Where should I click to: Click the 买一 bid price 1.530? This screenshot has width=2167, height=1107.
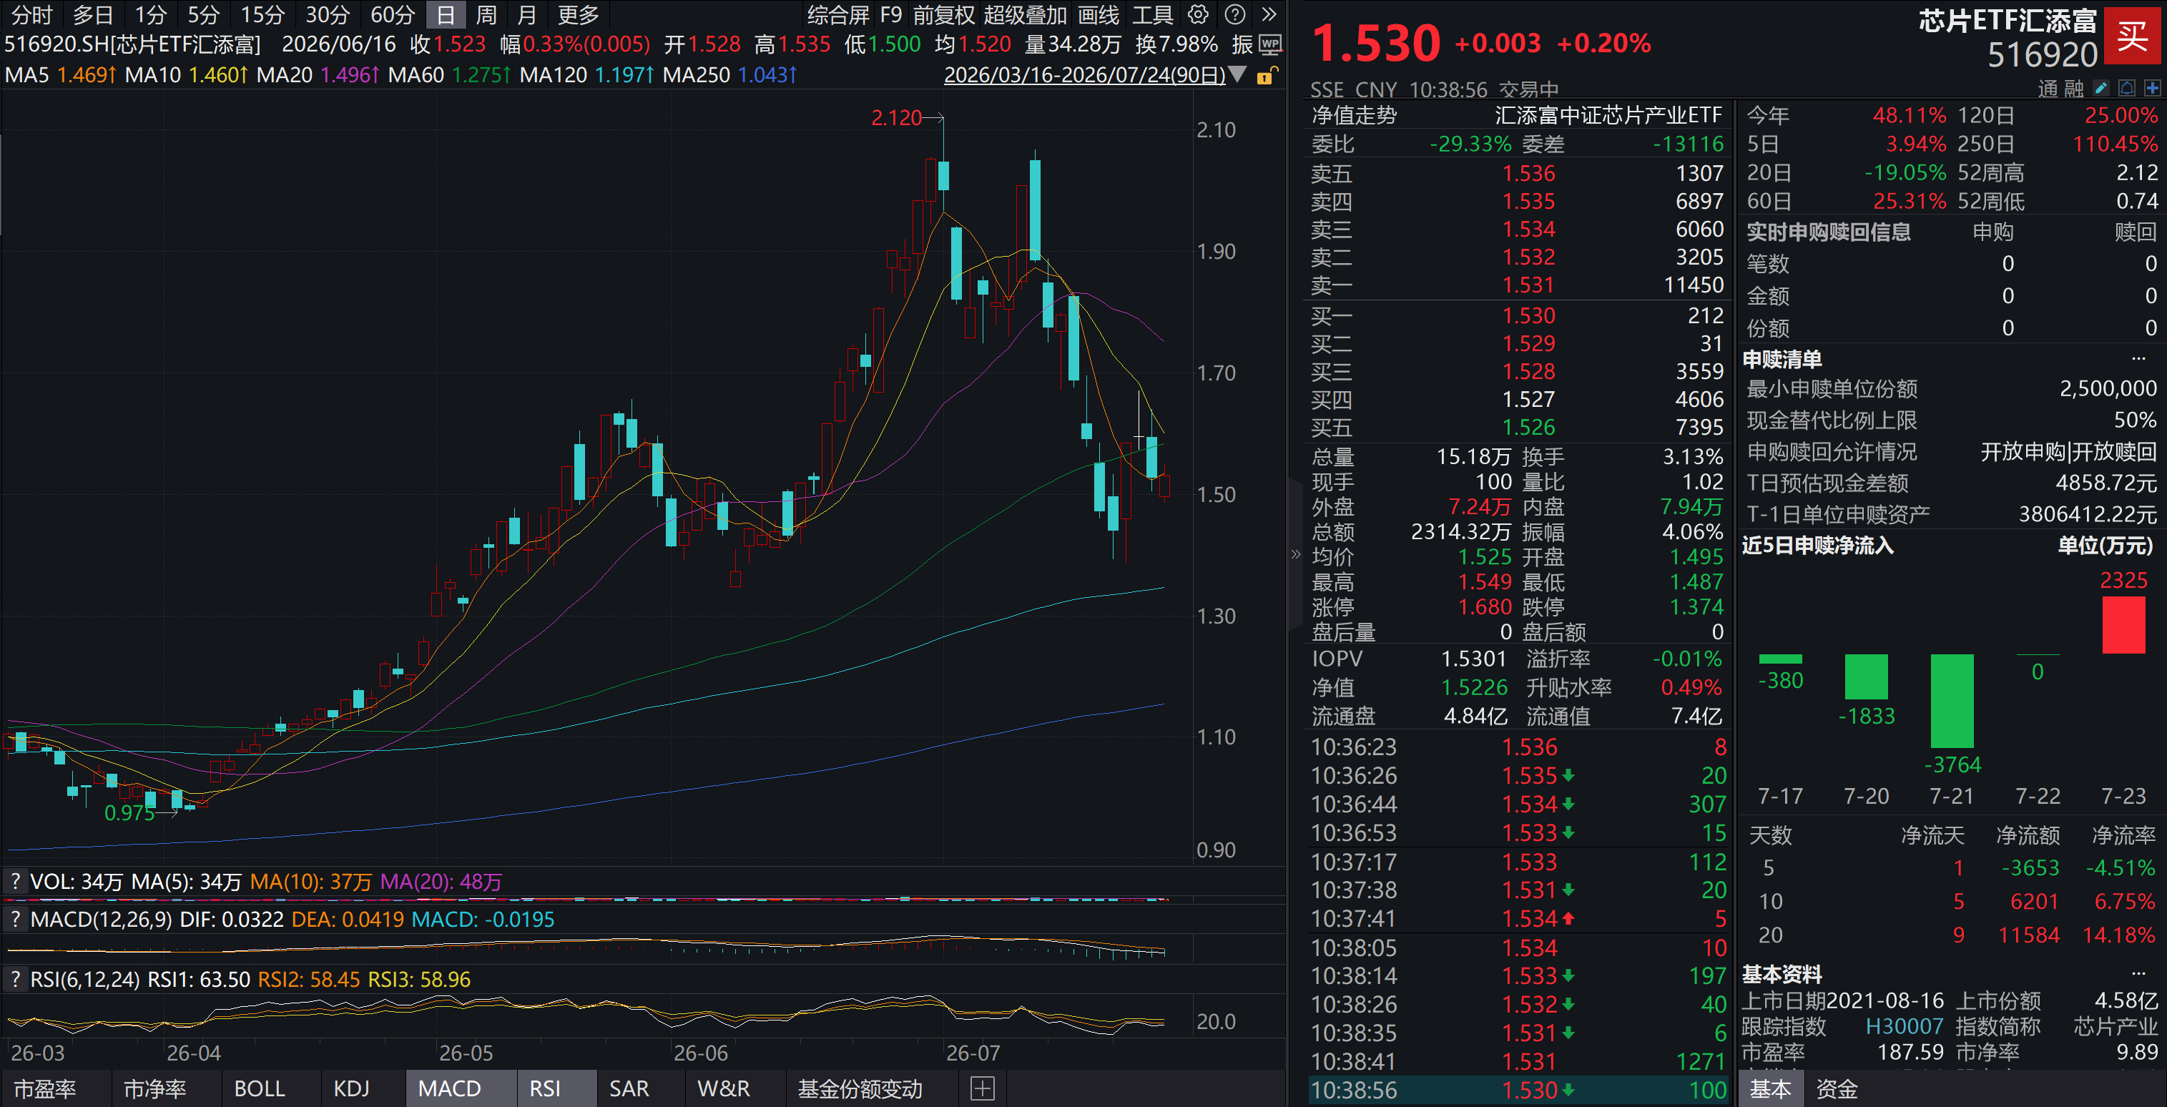(x=1528, y=315)
